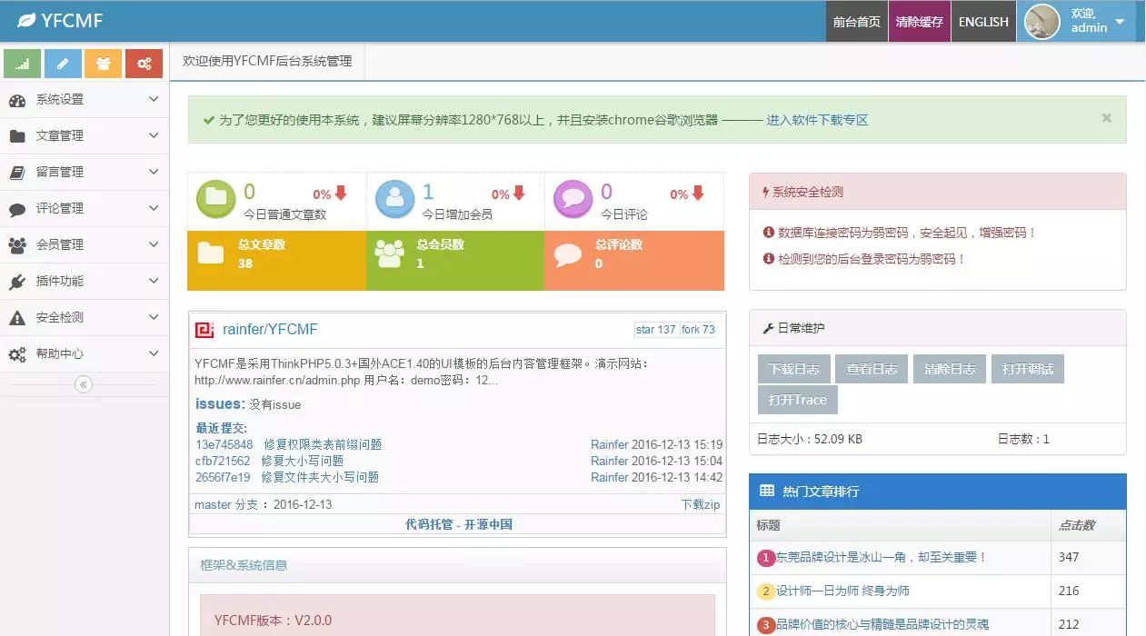Click the purple comment circle for 今日评论
The width and height of the screenshot is (1146, 636).
[573, 198]
